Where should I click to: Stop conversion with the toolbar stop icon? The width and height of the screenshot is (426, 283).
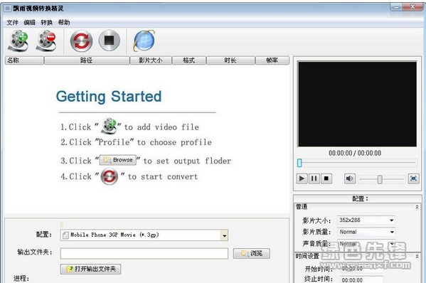(110, 41)
